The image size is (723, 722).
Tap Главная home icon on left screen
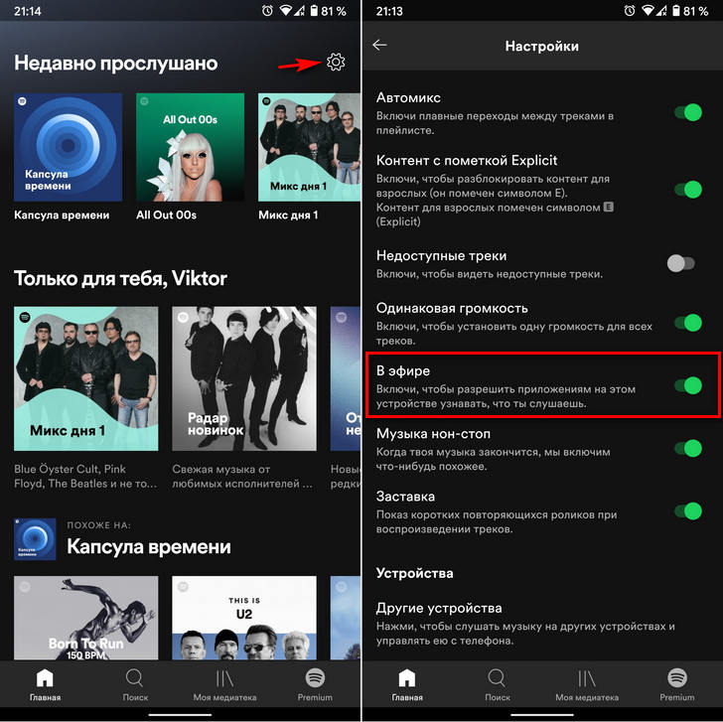click(x=45, y=685)
